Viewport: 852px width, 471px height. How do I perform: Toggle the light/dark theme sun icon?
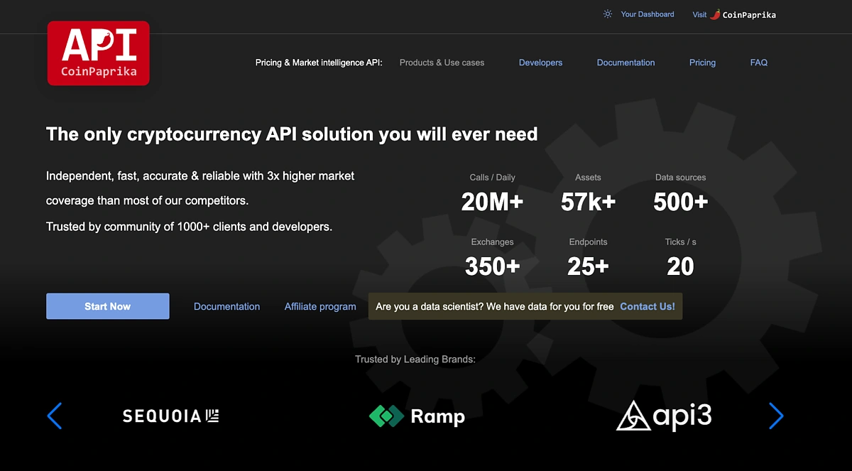[608, 14]
